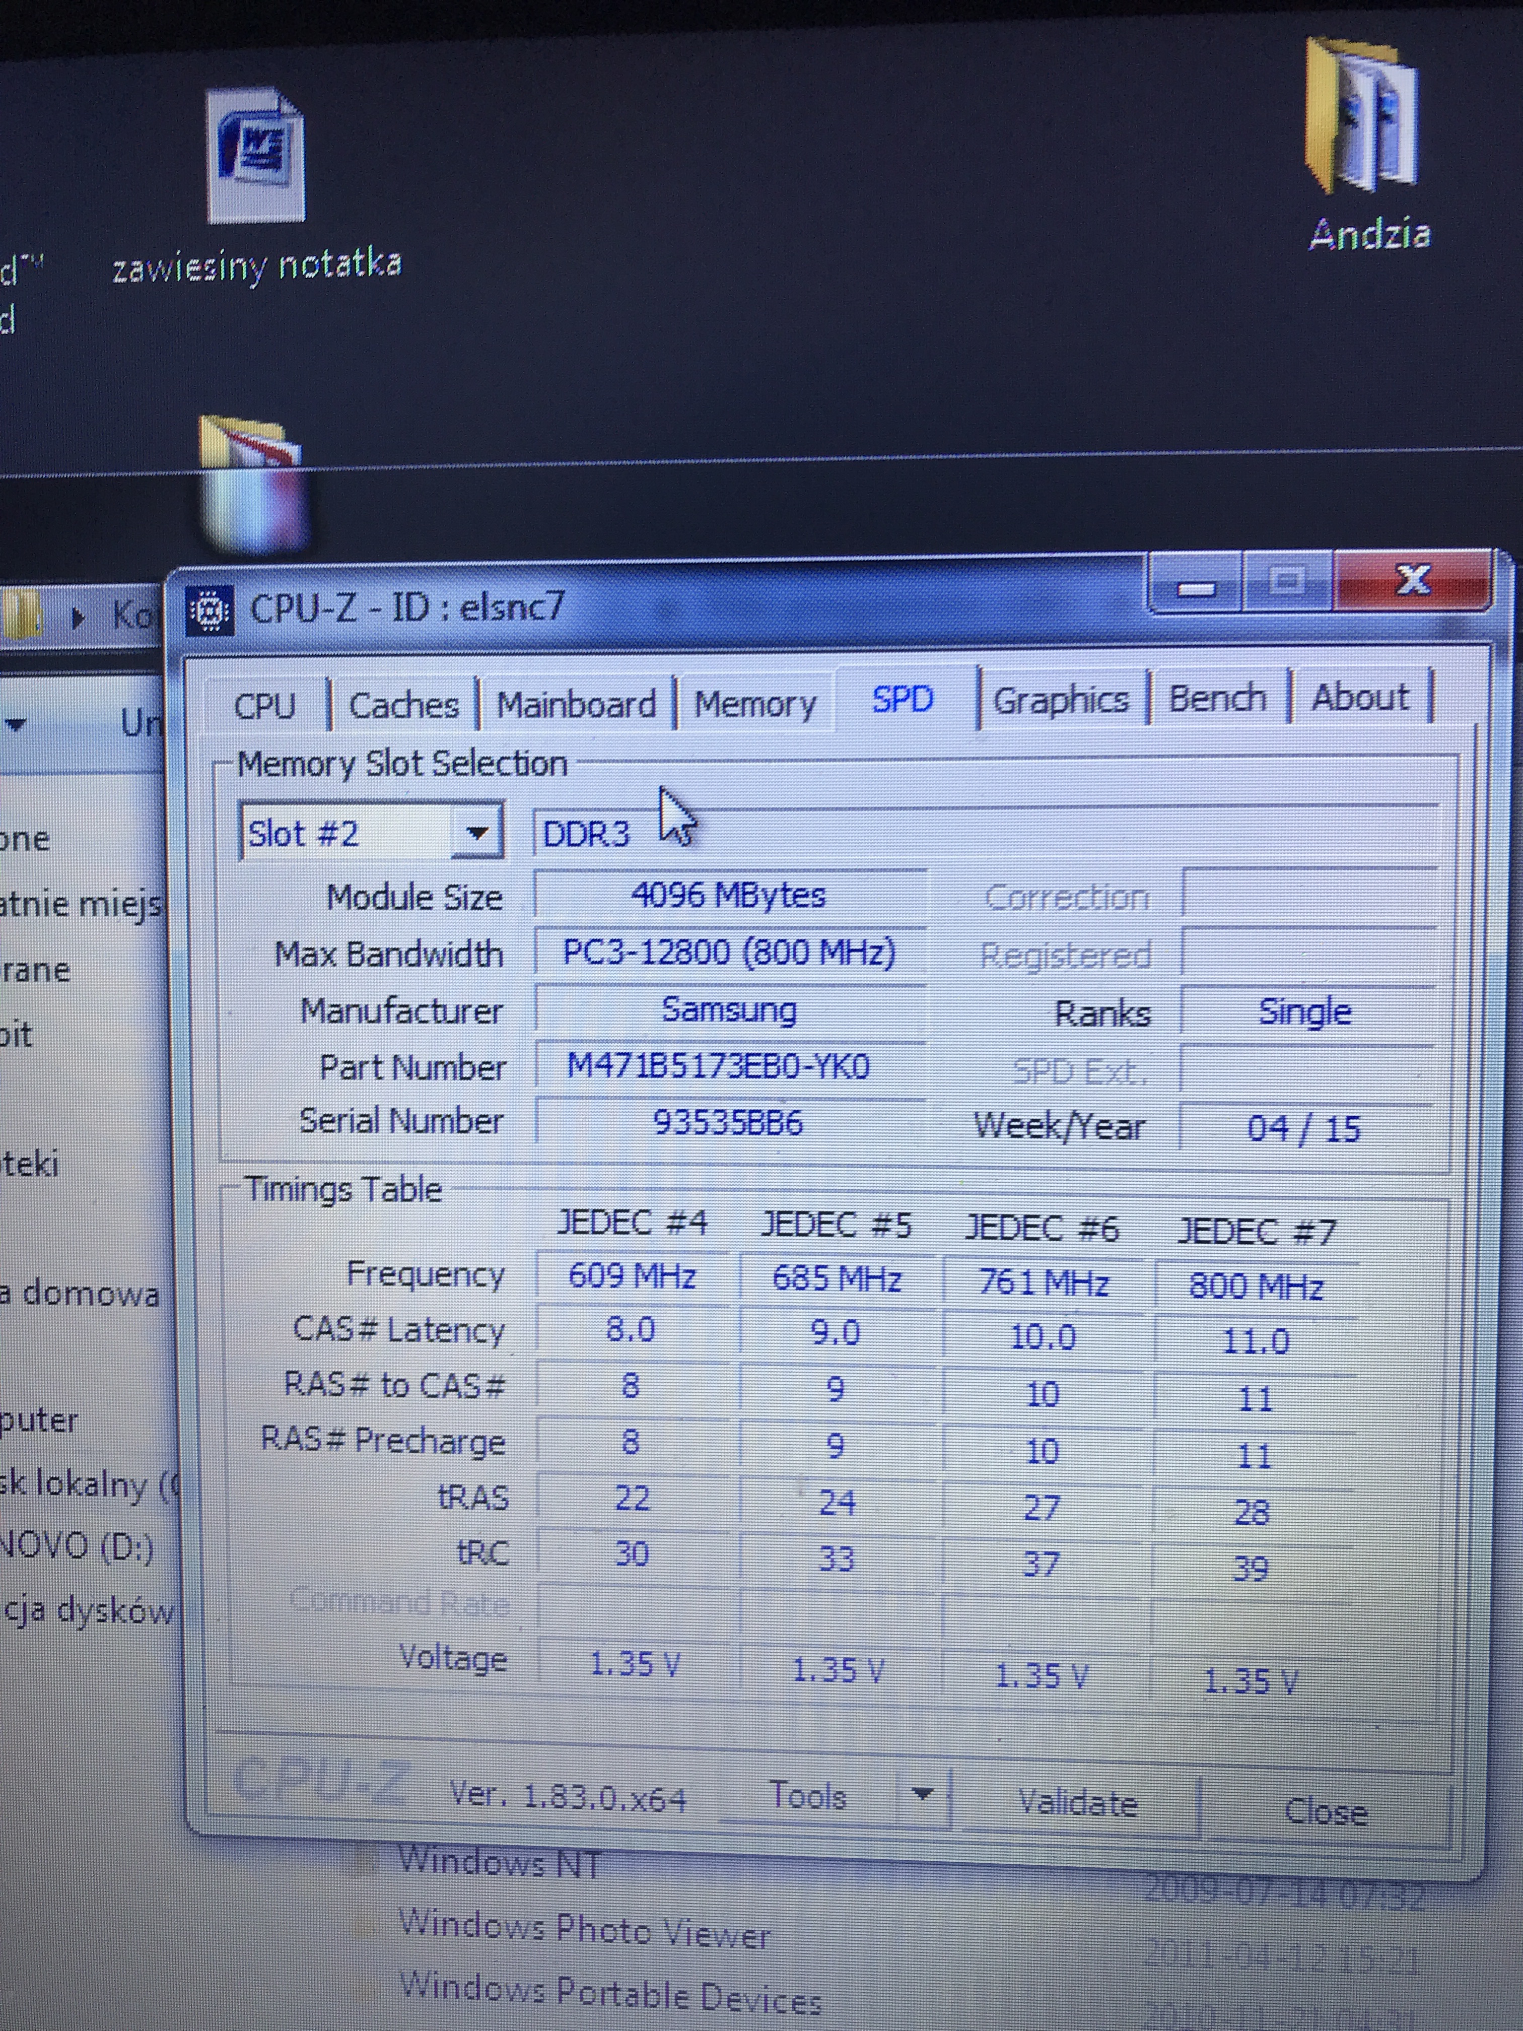Click the PC3-12800 (800 MHz) bandwidth value
The width and height of the screenshot is (1523, 2031).
pyautogui.click(x=729, y=952)
